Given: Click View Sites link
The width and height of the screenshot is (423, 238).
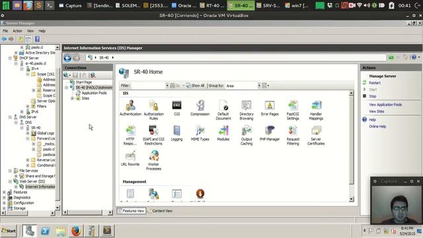Looking at the screenshot, I should pyautogui.click(x=376, y=111).
